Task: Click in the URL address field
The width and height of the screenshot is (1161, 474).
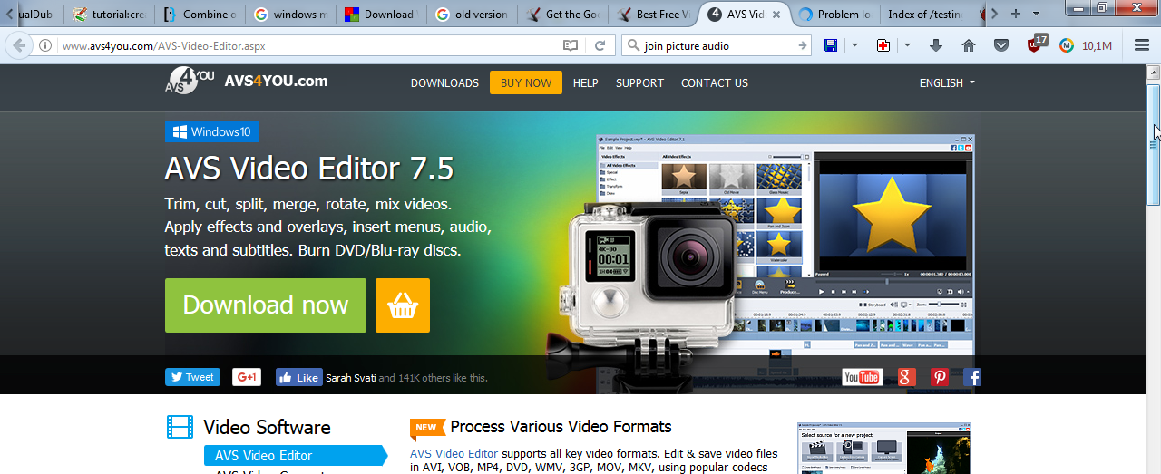Action: tap(308, 45)
